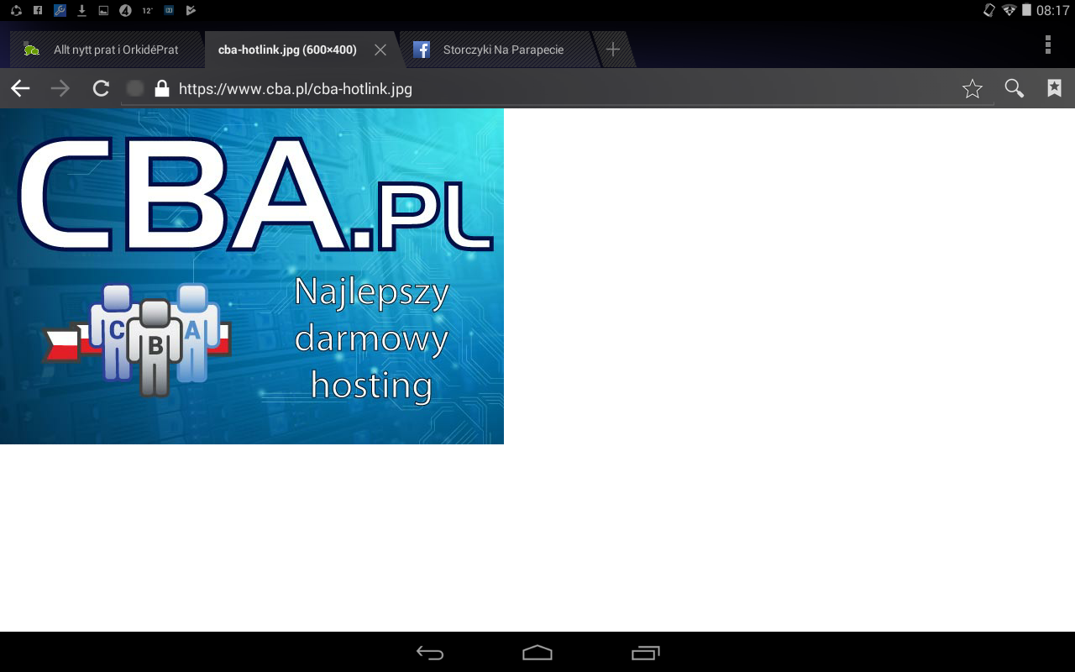This screenshot has height=672, width=1075.
Task: Close the cba-hotlink.jpg tab
Action: point(380,50)
